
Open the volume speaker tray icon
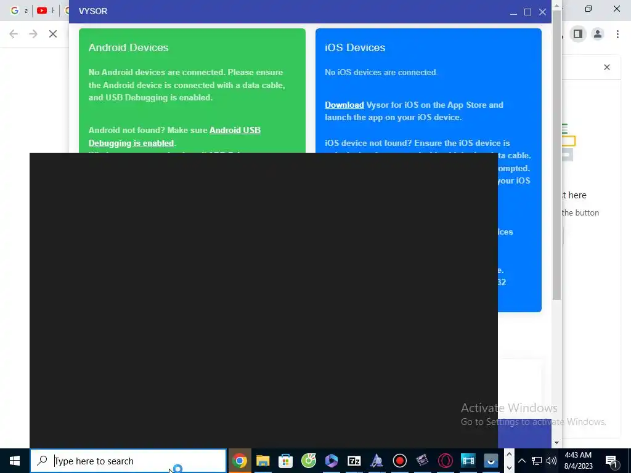[x=552, y=461]
